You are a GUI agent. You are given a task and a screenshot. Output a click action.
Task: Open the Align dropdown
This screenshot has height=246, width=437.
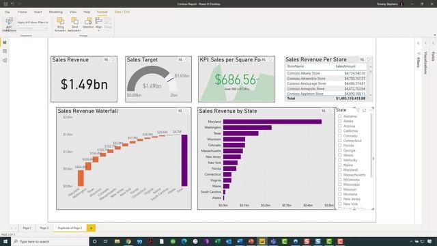point(98,24)
